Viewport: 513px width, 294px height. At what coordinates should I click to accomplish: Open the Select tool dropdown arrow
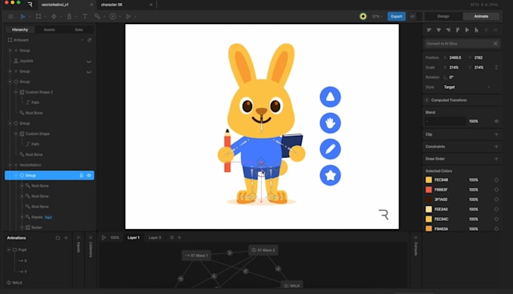pos(29,17)
